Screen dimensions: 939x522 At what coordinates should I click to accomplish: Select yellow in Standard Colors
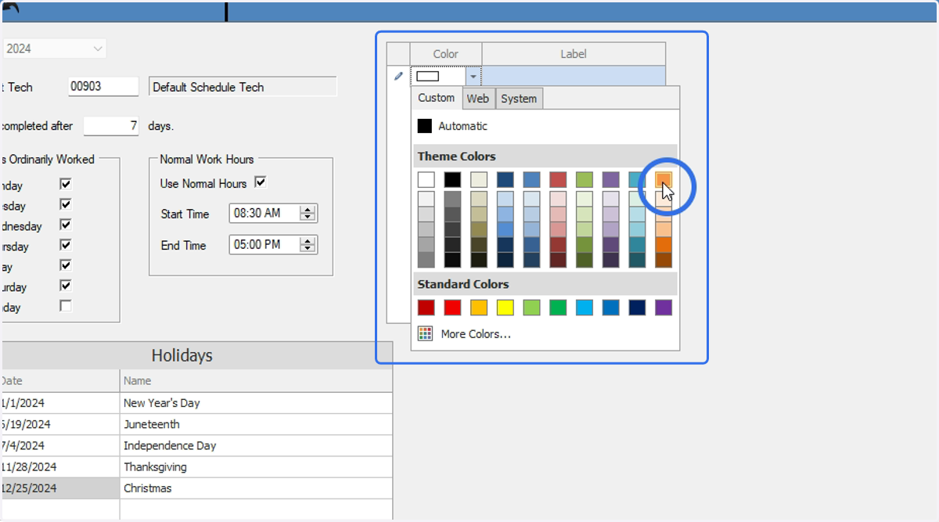pyautogui.click(x=505, y=308)
